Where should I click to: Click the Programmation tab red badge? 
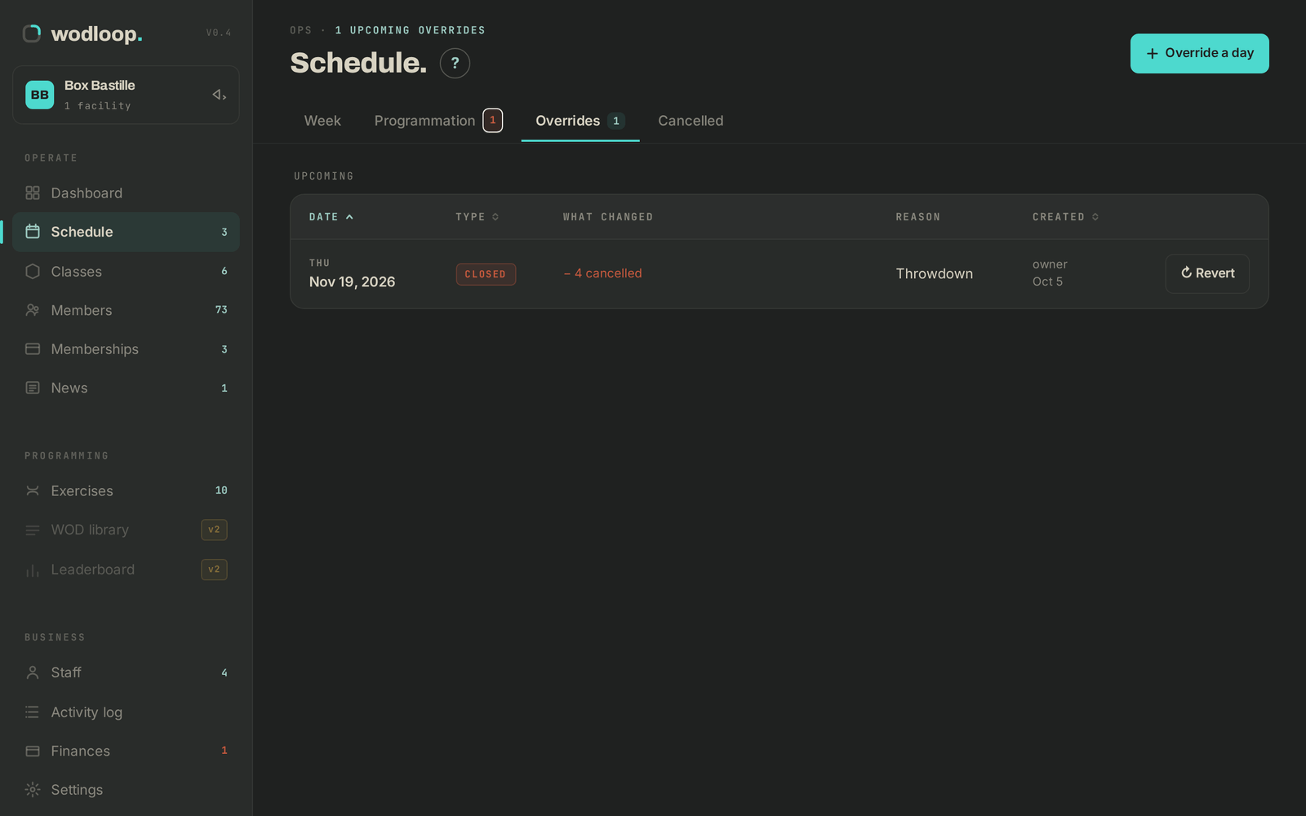(x=493, y=120)
